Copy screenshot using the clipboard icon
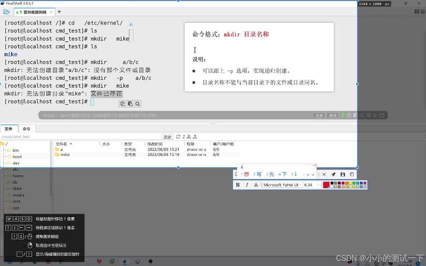Viewport: 426px width, 266px height. [352, 174]
